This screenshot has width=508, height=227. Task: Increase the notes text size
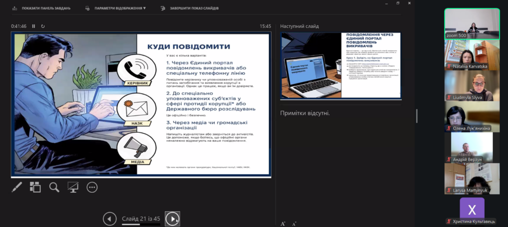click(x=283, y=224)
